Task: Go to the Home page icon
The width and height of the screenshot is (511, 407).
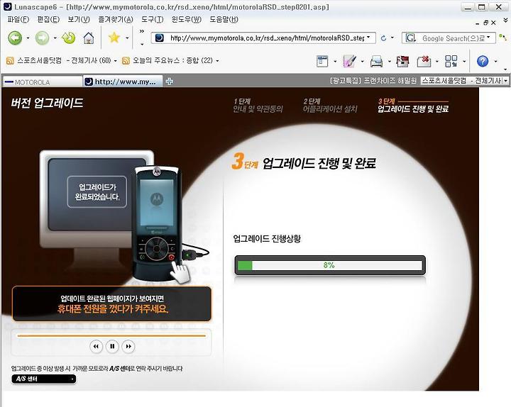Action: [x=89, y=38]
